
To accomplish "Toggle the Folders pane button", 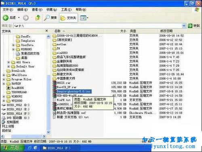I will coord(68,18).
